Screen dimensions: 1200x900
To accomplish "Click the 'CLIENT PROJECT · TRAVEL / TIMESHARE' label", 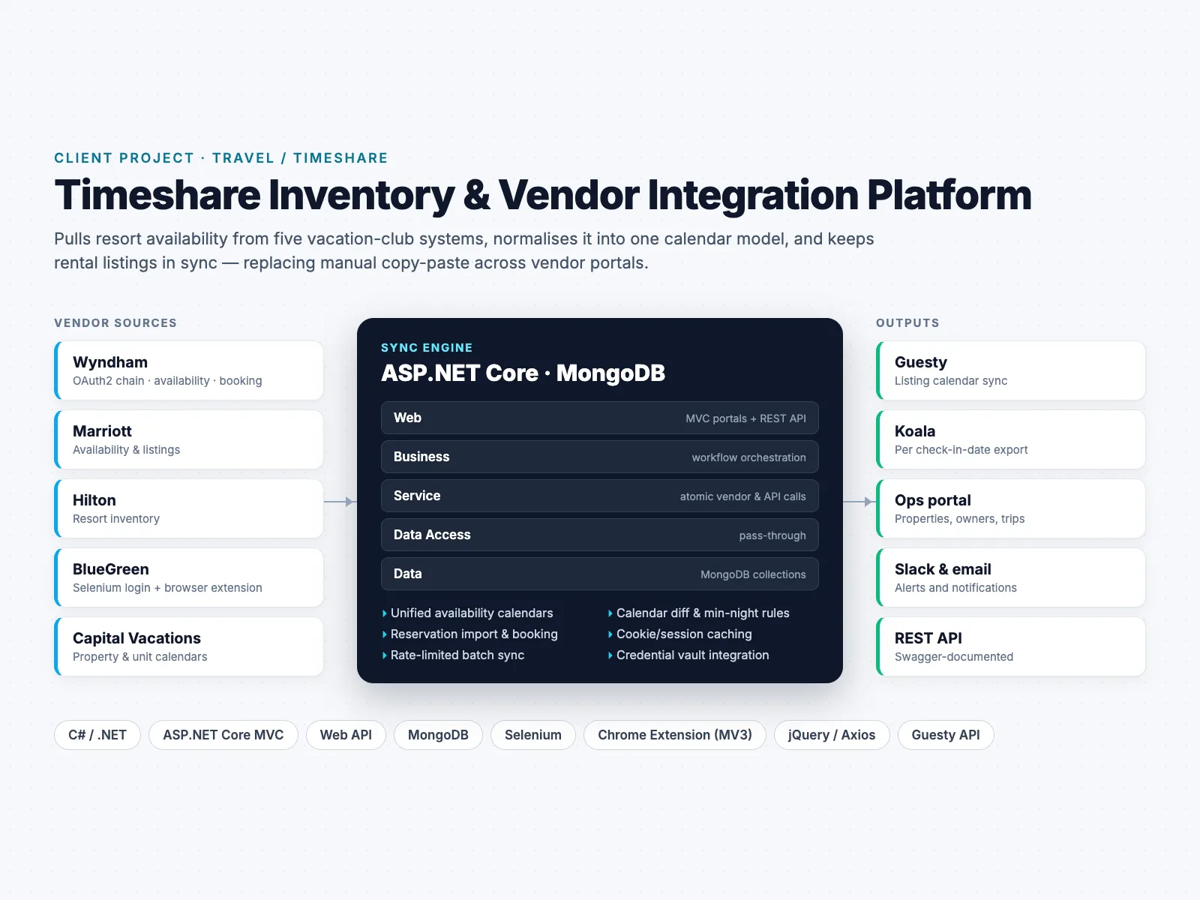I will click(221, 158).
